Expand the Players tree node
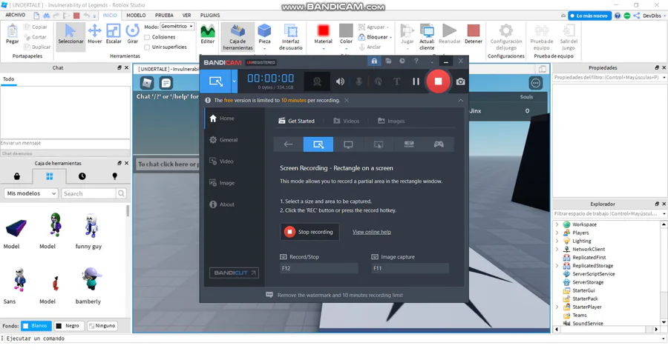 (557, 233)
